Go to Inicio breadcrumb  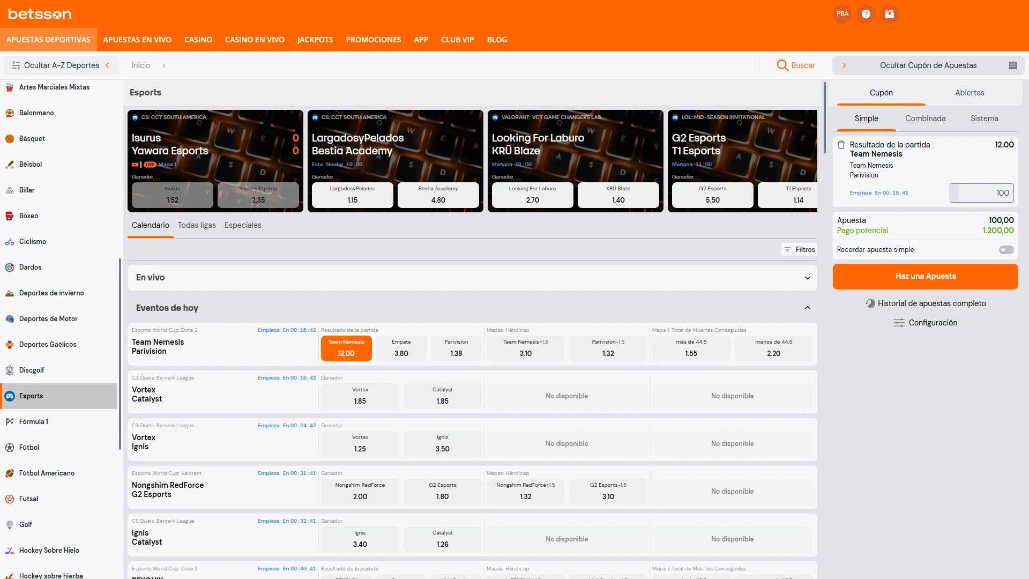coord(141,65)
